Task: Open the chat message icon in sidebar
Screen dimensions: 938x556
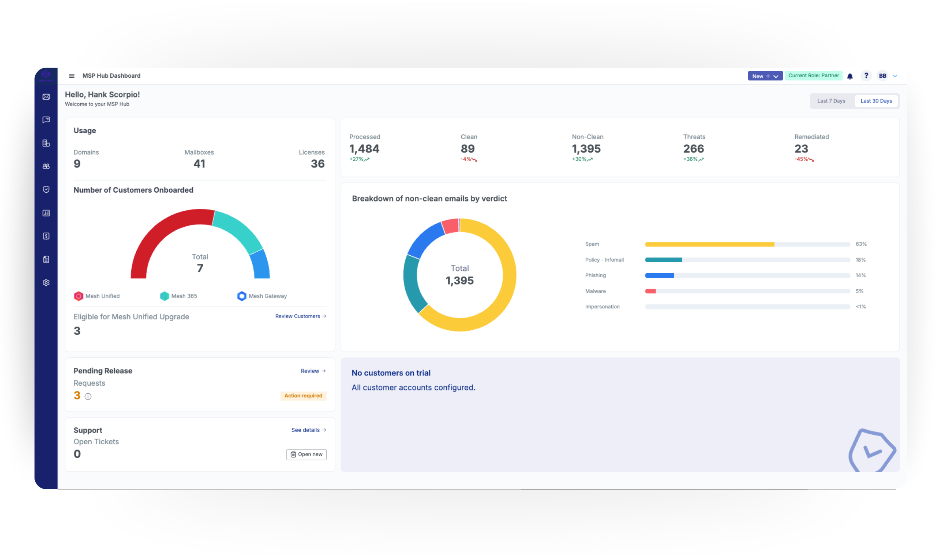Action: point(46,120)
